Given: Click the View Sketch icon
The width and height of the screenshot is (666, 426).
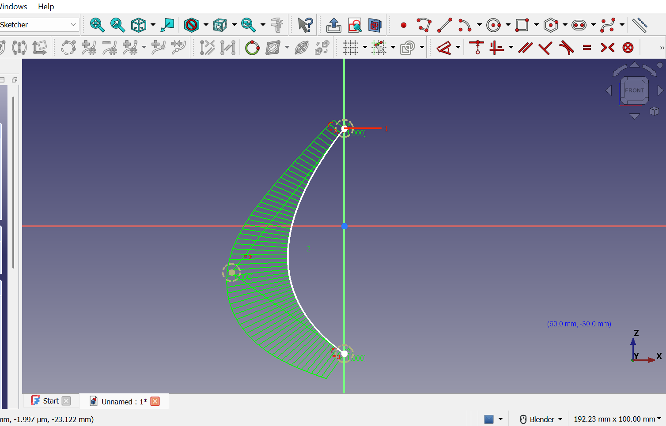Looking at the screenshot, I should [355, 25].
